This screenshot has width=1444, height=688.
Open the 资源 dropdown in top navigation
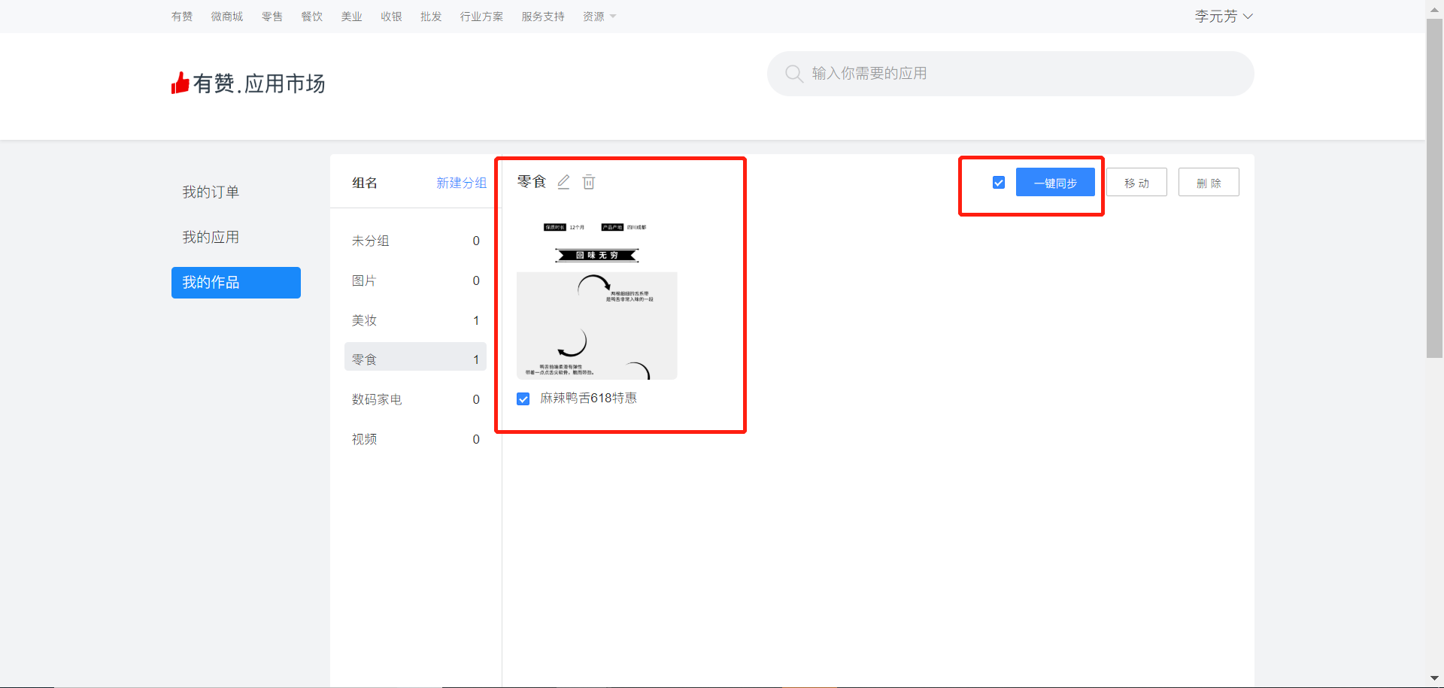coord(599,17)
